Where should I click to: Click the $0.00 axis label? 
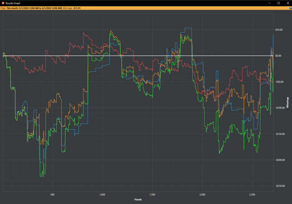(278, 56)
